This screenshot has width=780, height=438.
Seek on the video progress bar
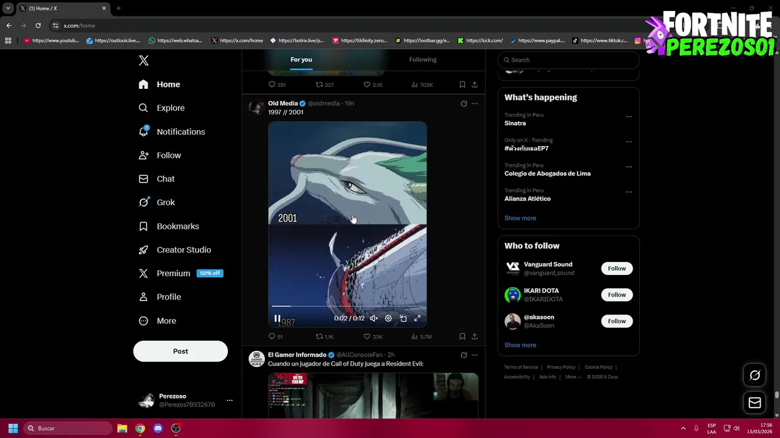[x=347, y=306]
